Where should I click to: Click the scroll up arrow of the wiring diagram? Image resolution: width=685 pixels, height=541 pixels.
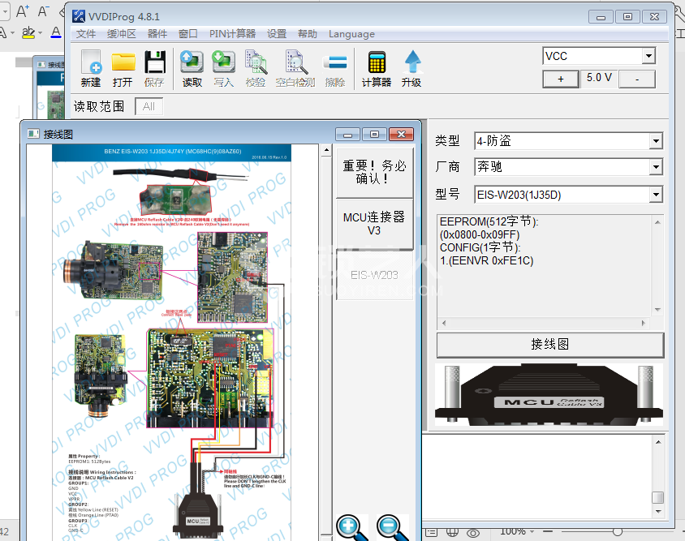click(326, 150)
